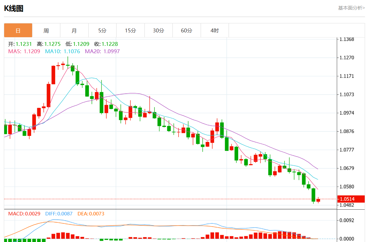This screenshot has width=375, height=242.
Task: Open the 60分 interval tab
Action: tap(187, 30)
